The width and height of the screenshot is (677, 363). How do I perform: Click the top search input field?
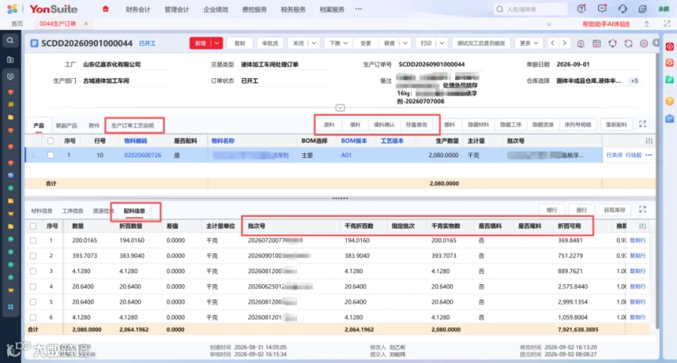[x=530, y=9]
